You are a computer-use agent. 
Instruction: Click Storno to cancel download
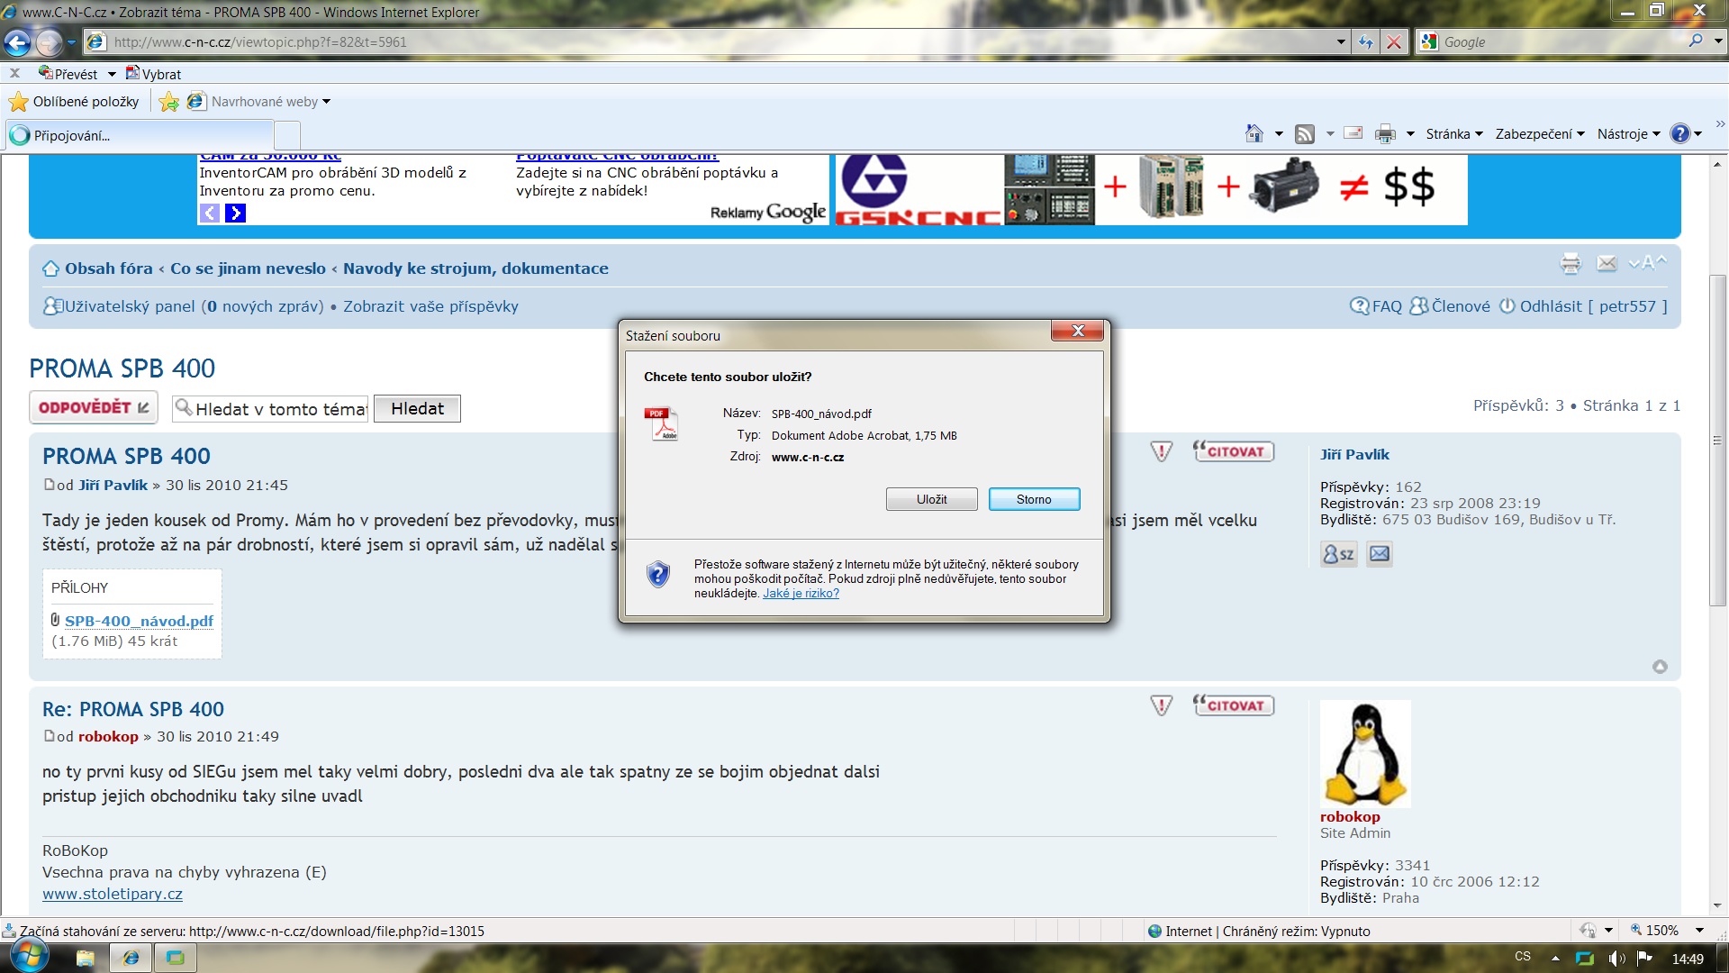coord(1034,499)
